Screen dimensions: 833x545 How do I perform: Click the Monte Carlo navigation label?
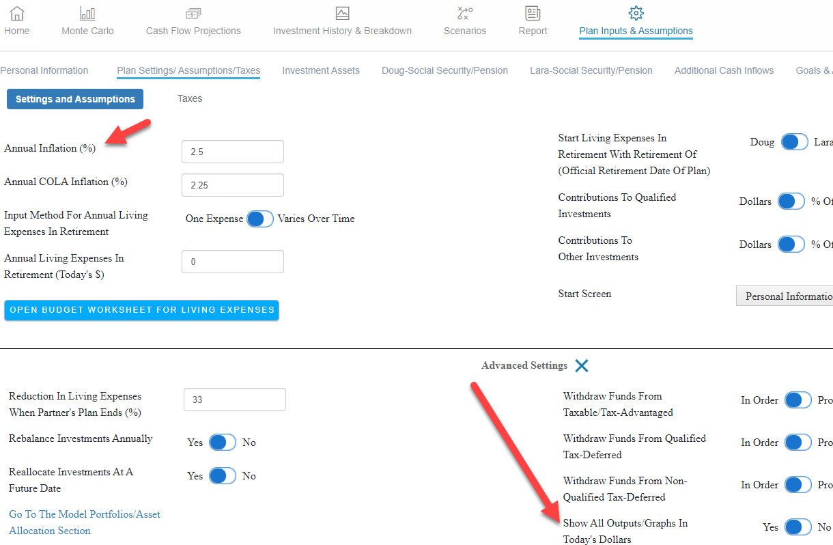click(87, 31)
